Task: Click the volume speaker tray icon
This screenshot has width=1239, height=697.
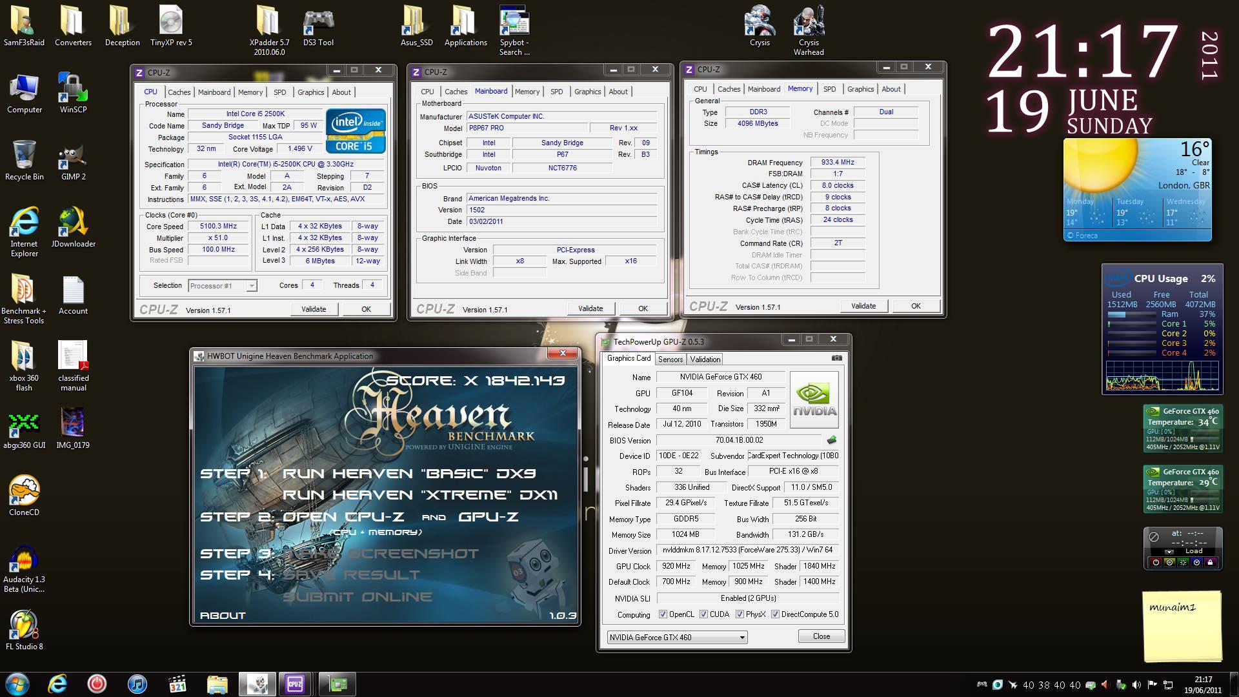Action: (x=1136, y=685)
